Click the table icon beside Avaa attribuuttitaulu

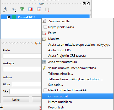click(x=44, y=62)
